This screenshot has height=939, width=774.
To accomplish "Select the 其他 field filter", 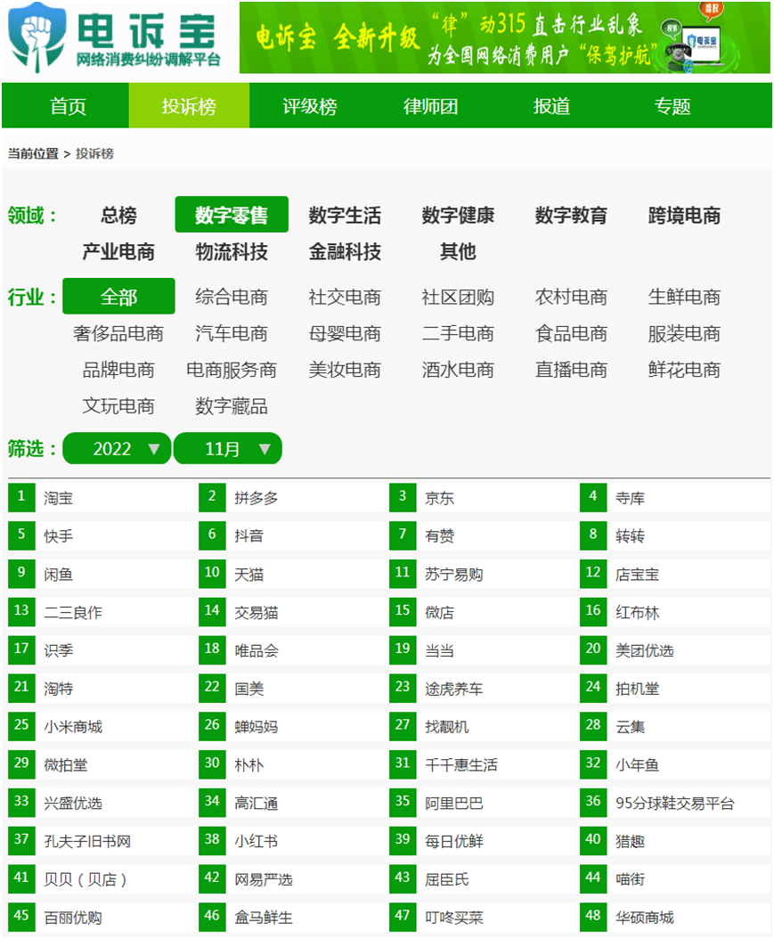I will click(458, 251).
